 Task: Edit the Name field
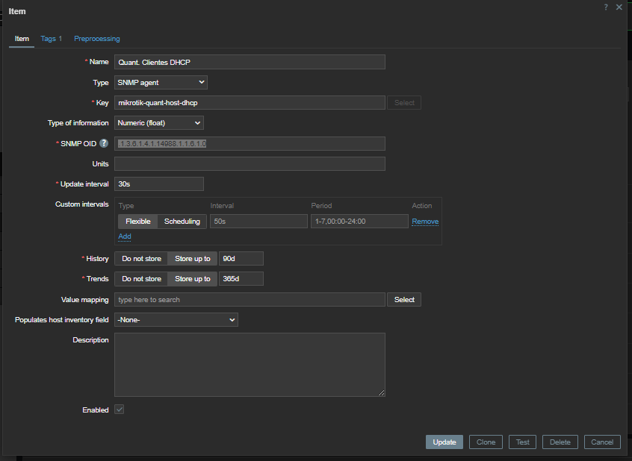(250, 62)
